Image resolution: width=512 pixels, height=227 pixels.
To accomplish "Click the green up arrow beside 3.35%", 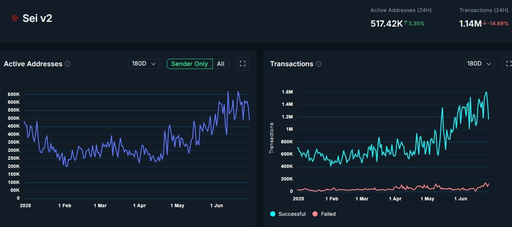I will (x=406, y=23).
